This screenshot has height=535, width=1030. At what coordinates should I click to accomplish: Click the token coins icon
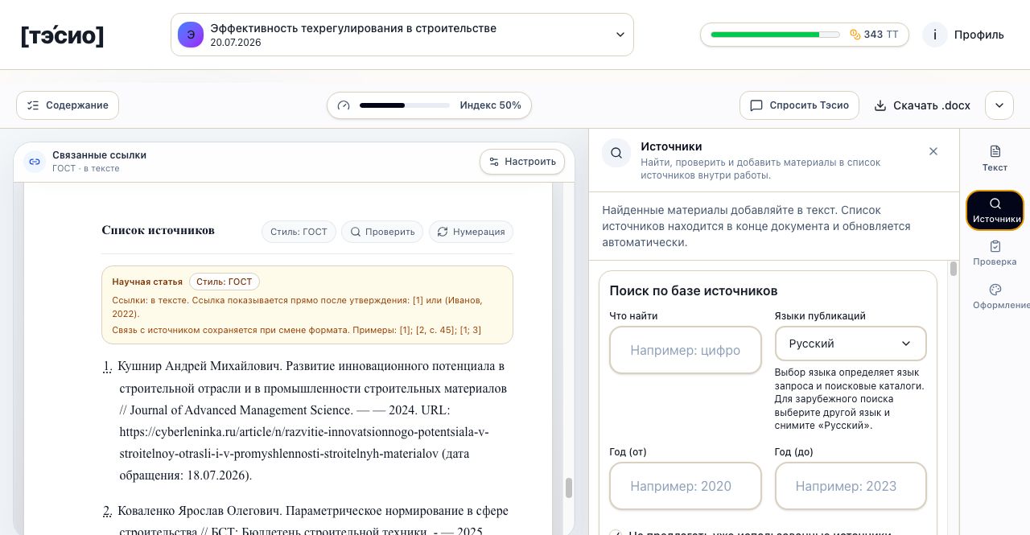tap(855, 35)
